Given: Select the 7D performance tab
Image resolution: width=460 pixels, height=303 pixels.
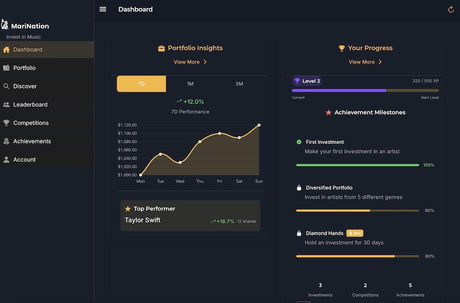Looking at the screenshot, I should [142, 84].
